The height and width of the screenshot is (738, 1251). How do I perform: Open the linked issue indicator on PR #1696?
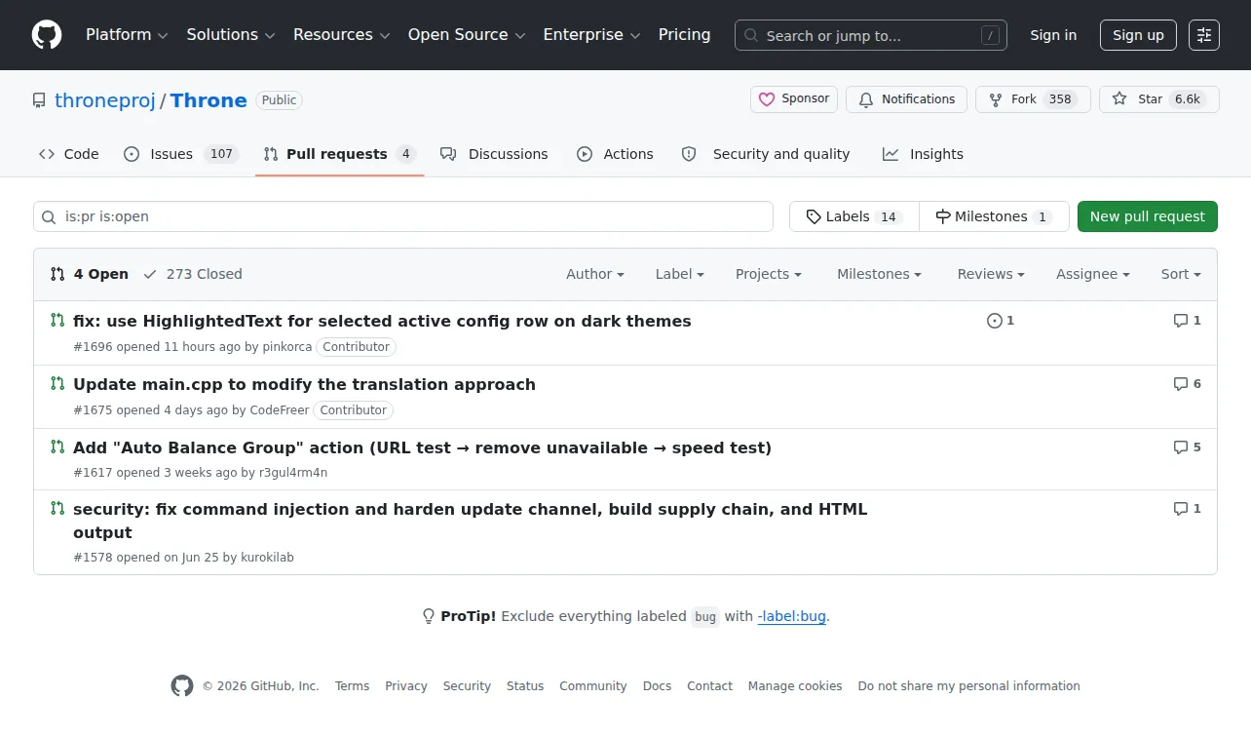click(x=1001, y=321)
